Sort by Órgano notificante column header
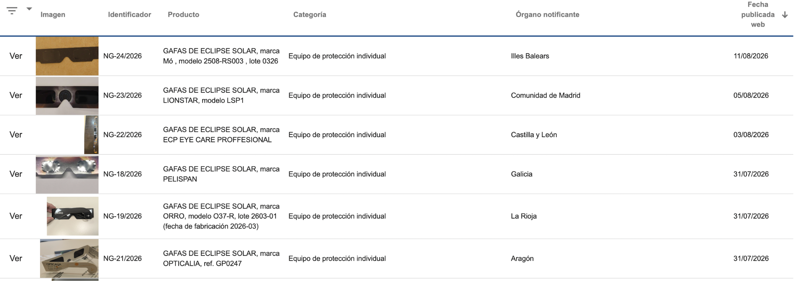The image size is (804, 281). click(547, 15)
